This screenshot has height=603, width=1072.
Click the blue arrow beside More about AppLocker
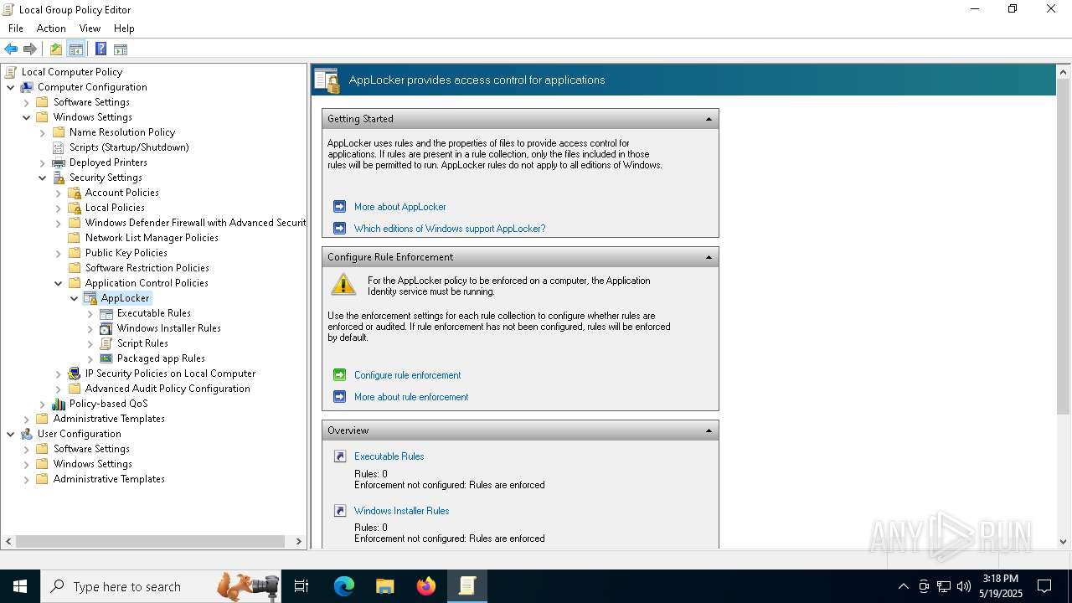tap(339, 207)
